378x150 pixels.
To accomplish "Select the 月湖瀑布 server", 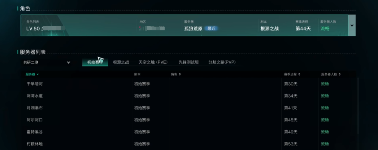I will (x=35, y=108).
